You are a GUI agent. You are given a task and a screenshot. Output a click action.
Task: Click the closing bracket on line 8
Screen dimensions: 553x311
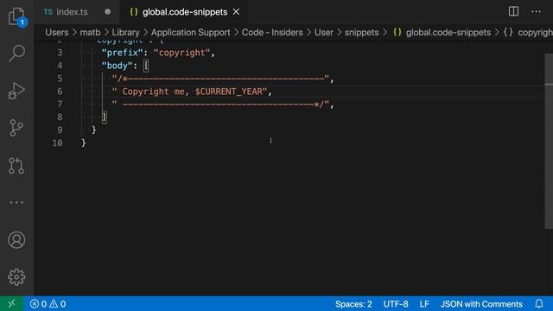tap(104, 117)
